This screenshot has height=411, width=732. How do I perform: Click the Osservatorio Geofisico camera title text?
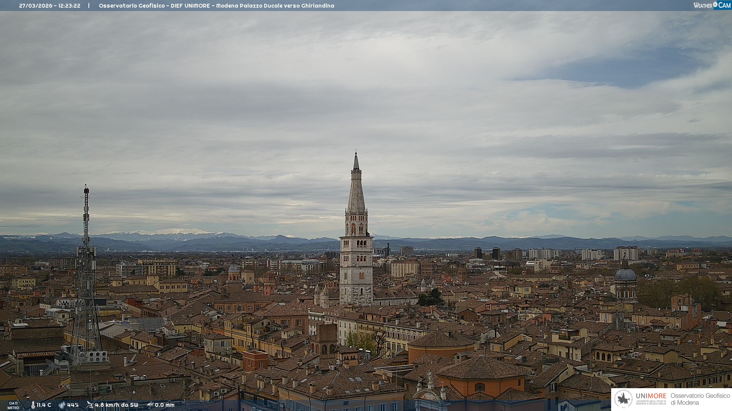click(216, 6)
